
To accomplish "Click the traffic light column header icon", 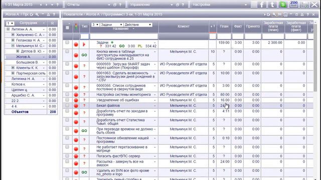I will 76,26.
